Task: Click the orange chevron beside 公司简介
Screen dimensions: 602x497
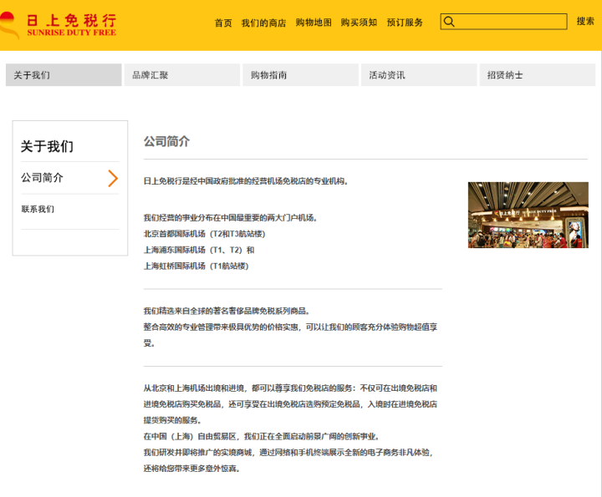Action: [113, 178]
